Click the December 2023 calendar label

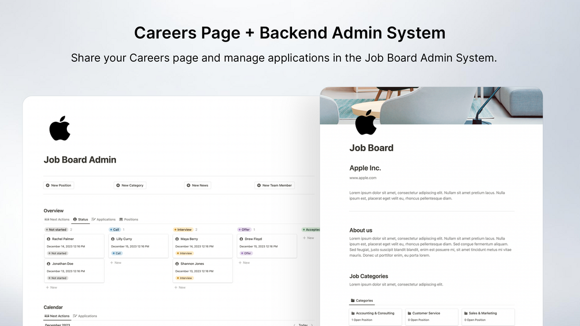[57, 324]
